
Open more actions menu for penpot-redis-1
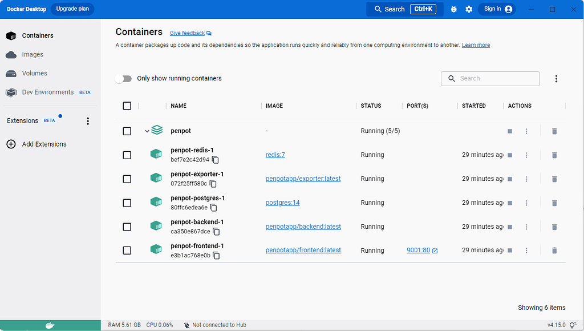[526, 155]
